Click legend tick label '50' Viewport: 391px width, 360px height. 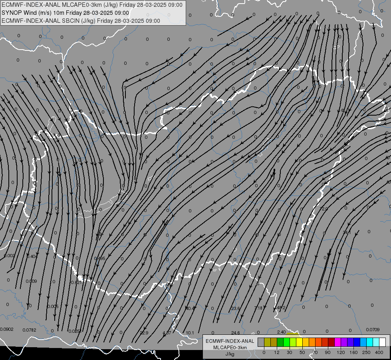[302, 352]
